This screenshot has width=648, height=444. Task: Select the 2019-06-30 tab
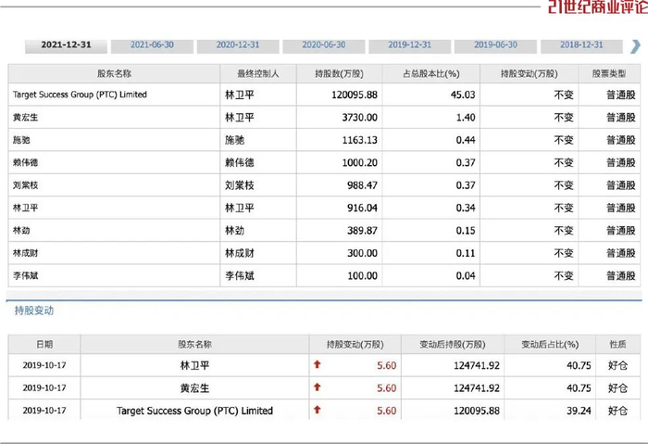tap(495, 45)
